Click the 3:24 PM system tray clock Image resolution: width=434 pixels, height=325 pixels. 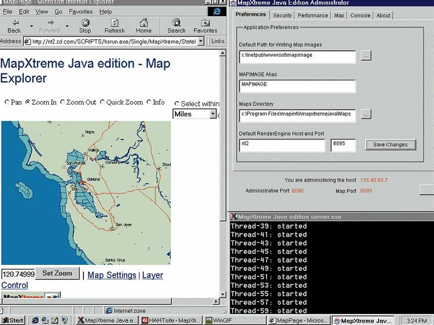coord(417,320)
